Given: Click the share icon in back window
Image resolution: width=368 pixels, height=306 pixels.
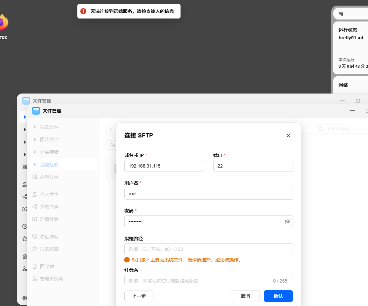Looking at the screenshot, I should [x=24, y=197].
